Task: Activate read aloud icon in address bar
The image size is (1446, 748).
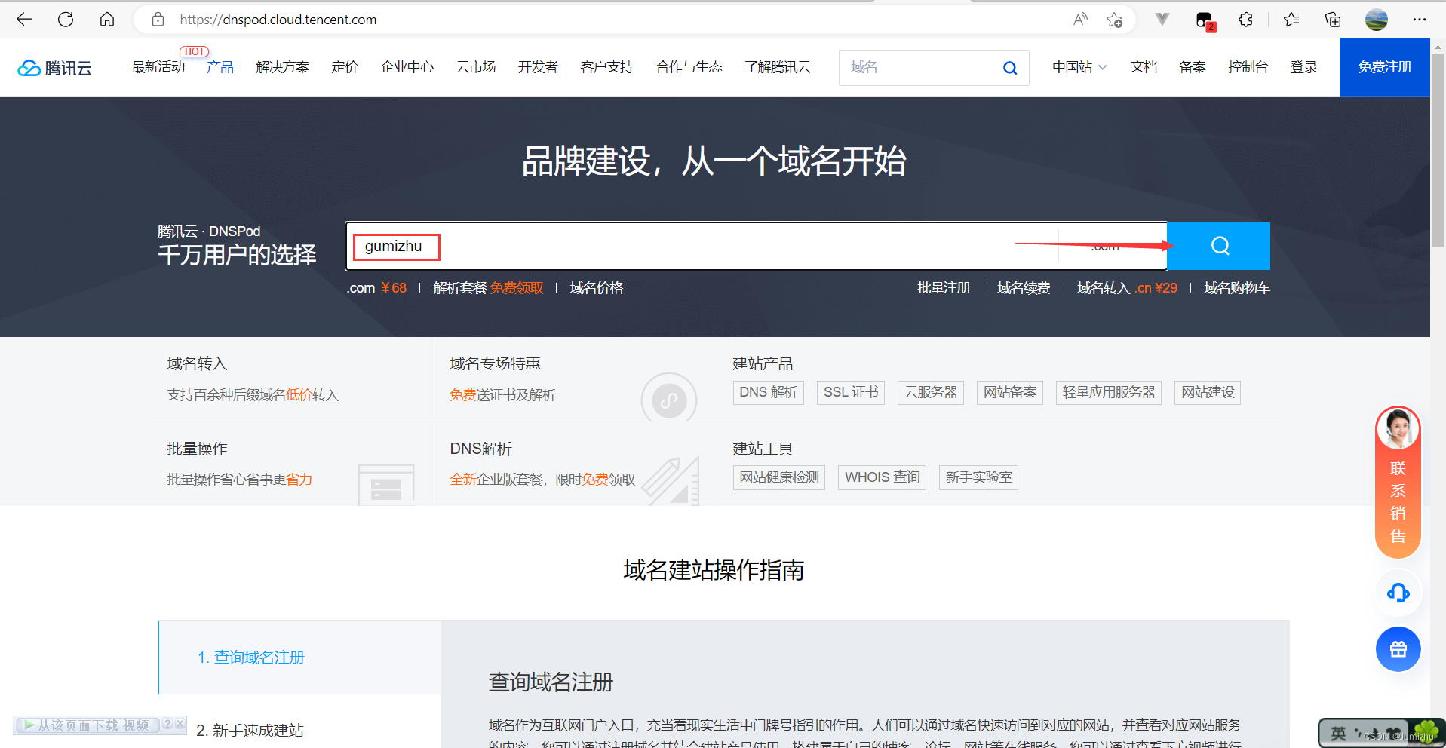Action: [1080, 20]
